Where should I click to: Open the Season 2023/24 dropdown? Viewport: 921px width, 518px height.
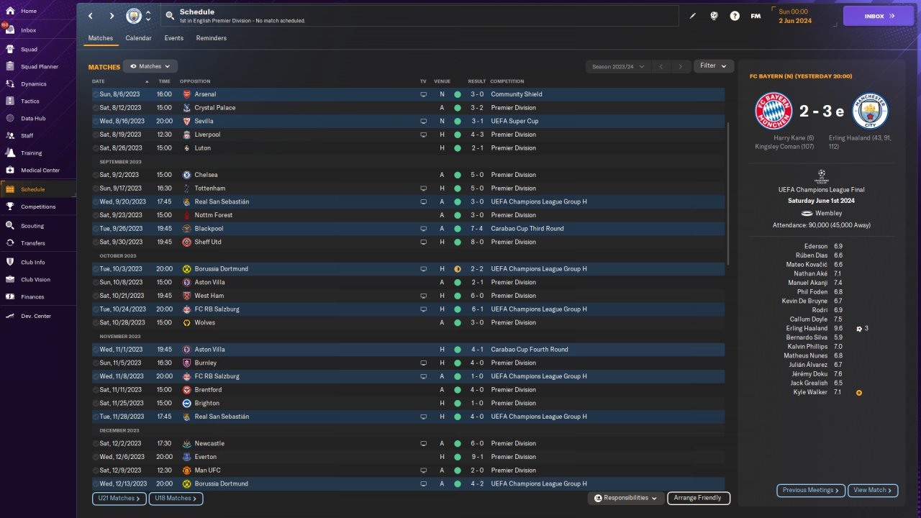click(618, 66)
